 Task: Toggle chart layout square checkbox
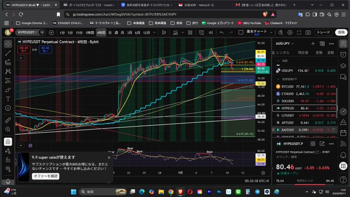pyautogui.click(x=241, y=32)
